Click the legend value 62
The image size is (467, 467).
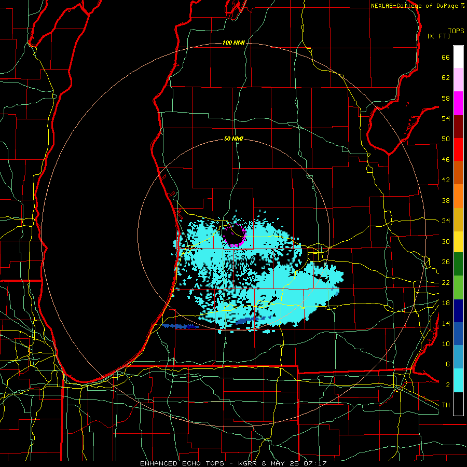446,78
